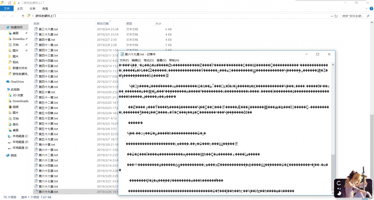374x200 pixels.
Task: Select the file 第五十章.txt
Action: (47, 92)
